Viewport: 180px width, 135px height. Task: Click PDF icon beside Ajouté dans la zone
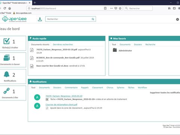[47, 108]
